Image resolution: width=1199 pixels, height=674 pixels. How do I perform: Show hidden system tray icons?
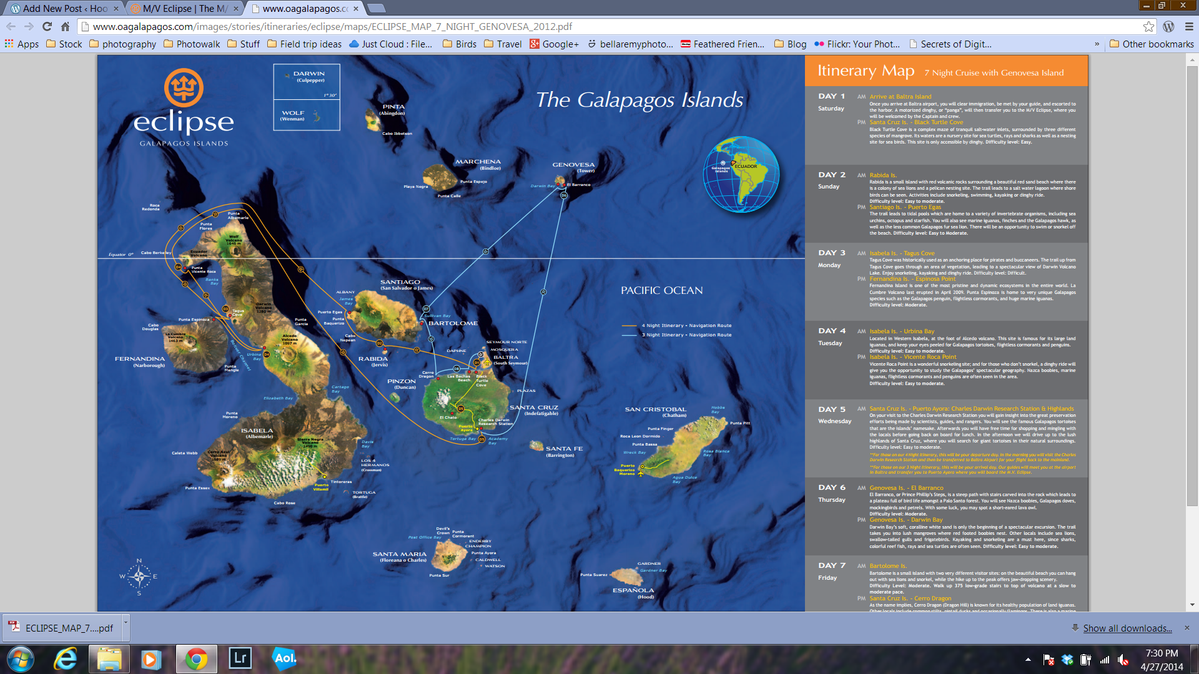(1028, 659)
